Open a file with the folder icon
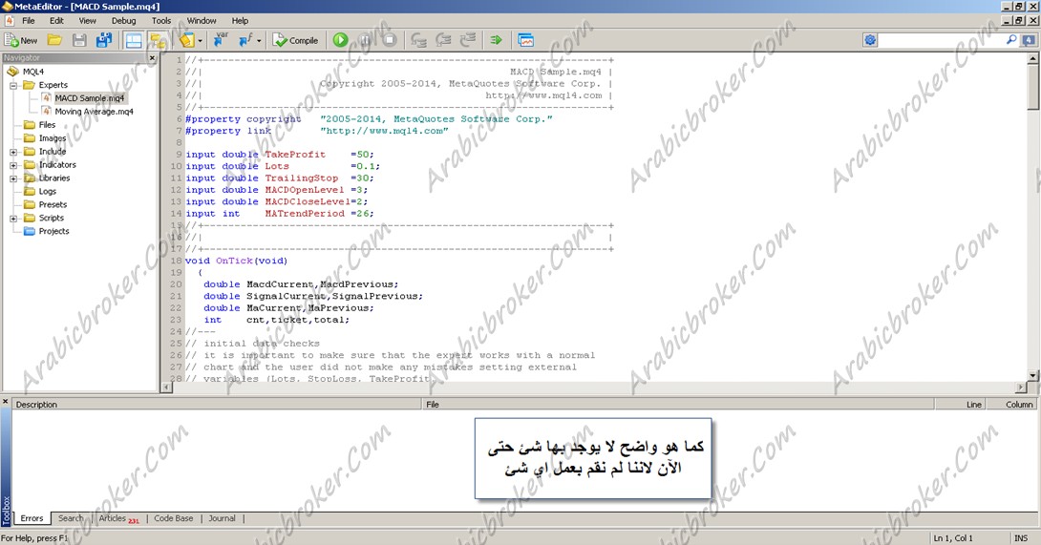 [54, 40]
